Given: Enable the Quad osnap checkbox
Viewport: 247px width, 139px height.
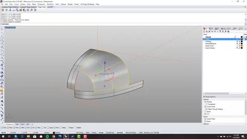Looking at the screenshot, I should 48,128.
